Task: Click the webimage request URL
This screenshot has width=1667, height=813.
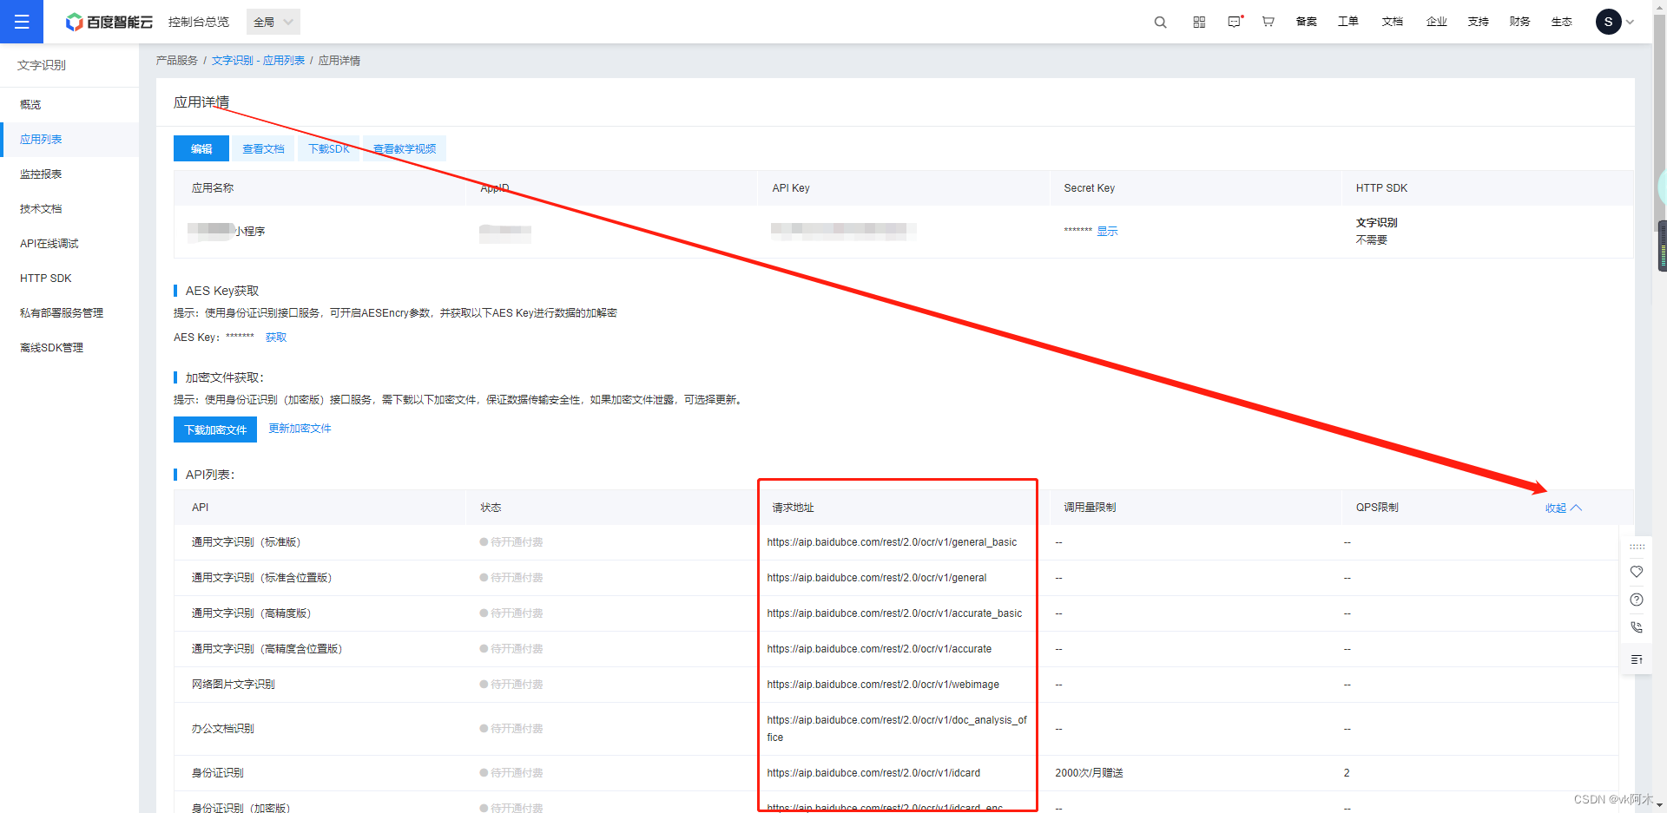Action: [883, 685]
